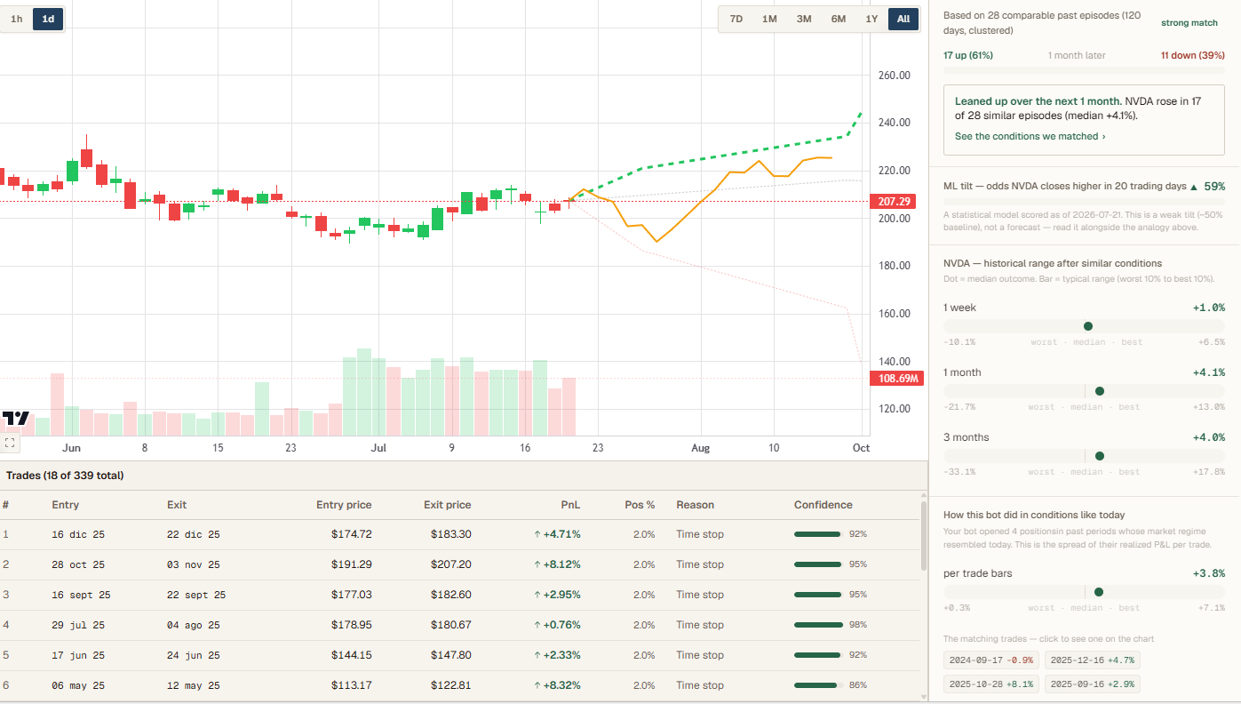Select the All range button
This screenshot has width=1241, height=704.
(903, 19)
